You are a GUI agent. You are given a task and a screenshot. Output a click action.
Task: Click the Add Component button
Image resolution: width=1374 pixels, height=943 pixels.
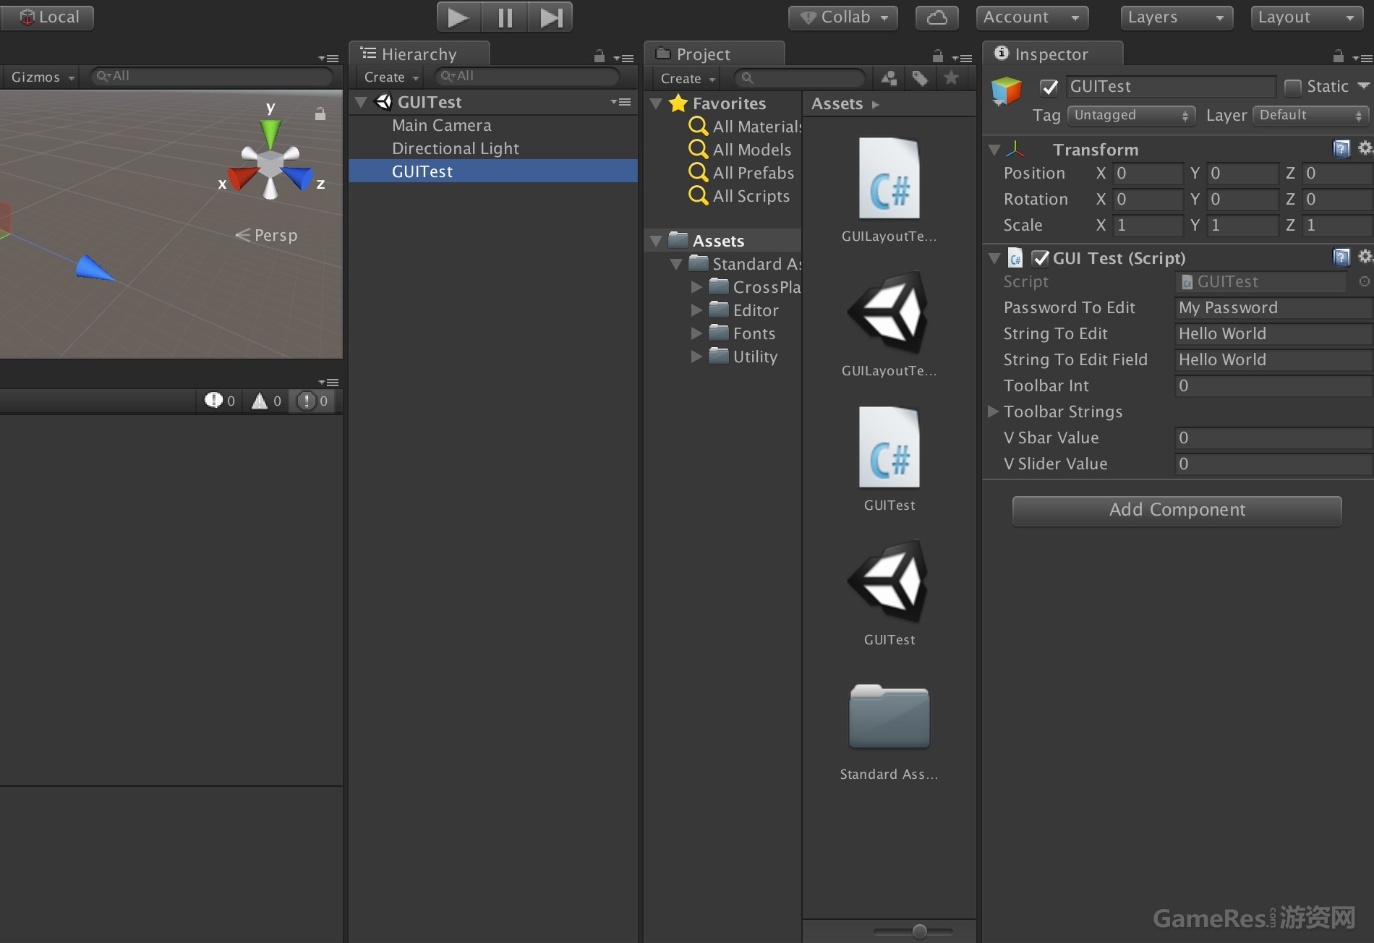[1177, 510]
